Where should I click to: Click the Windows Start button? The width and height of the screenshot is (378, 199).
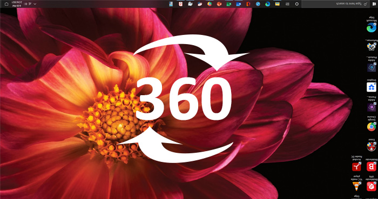point(374,4)
